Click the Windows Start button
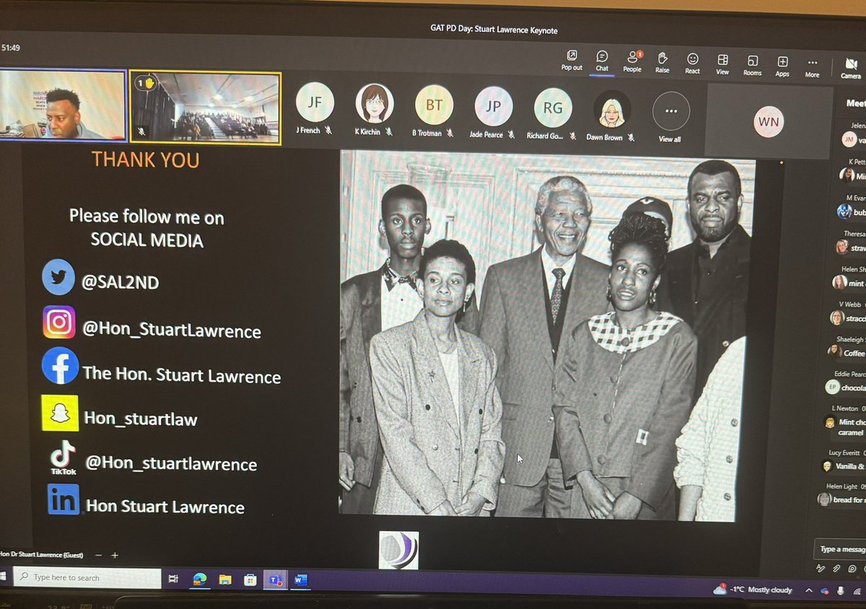Image resolution: width=866 pixels, height=609 pixels. (3, 577)
